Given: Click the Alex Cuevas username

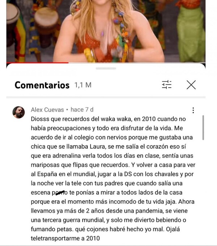Looking at the screenshot, I should click(47, 110).
